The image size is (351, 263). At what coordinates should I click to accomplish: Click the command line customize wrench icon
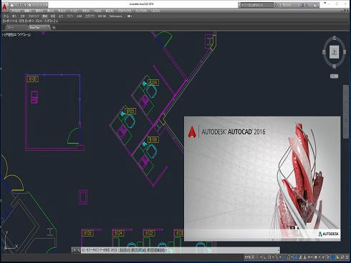(79, 250)
